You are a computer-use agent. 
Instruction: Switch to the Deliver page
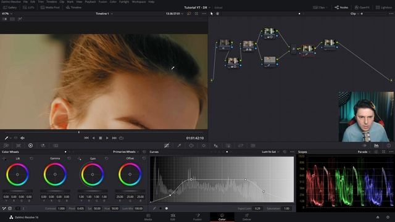coord(247,217)
